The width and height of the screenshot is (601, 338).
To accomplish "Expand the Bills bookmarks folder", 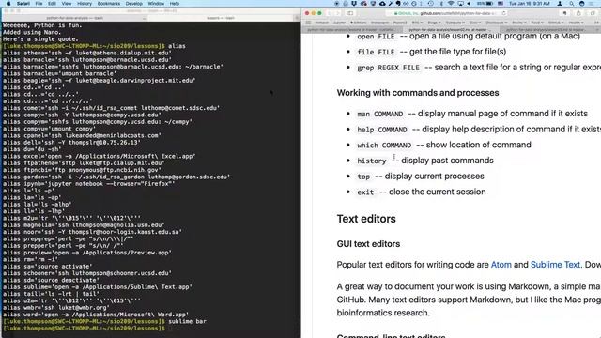I will coord(417,23).
